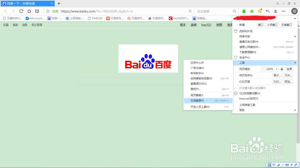Open the green Android robot extension
Image resolution: width=300 pixels, height=168 pixels.
[244, 11]
